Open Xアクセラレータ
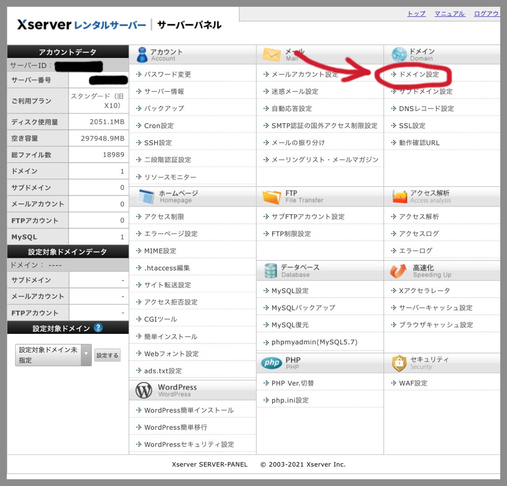507x486 pixels. 425,291
